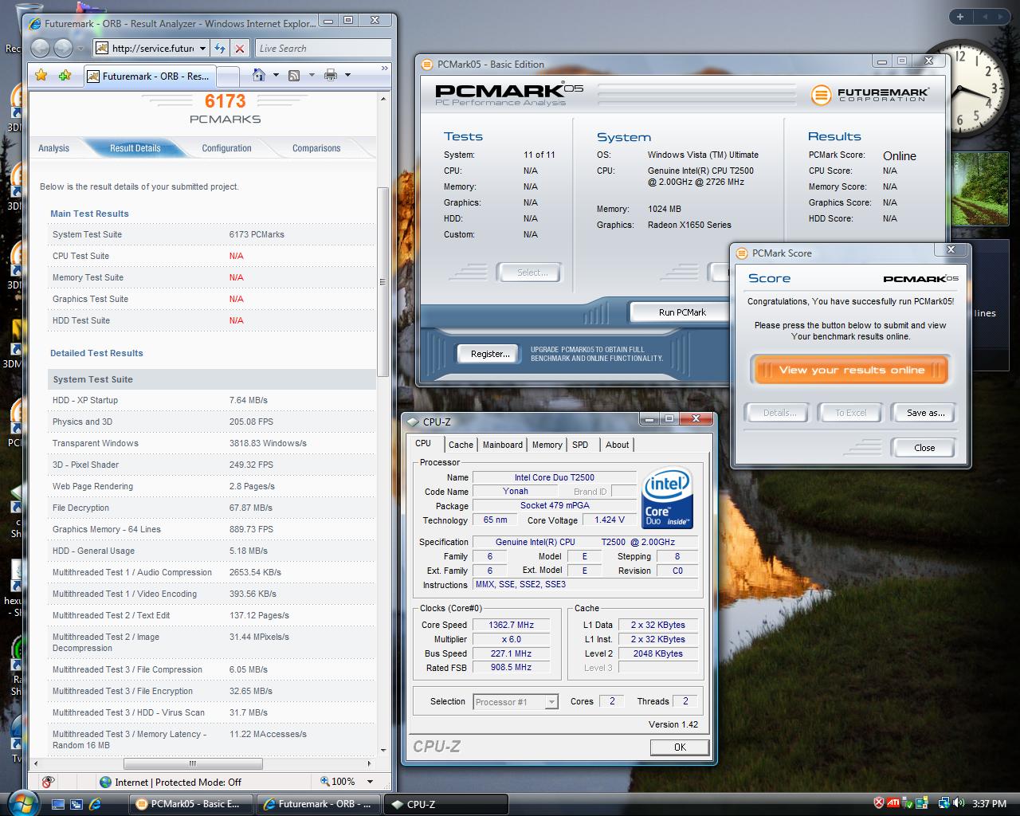Open RSS feeds icon in IE toolbar
Screen dimensions: 1020x816
294,75
